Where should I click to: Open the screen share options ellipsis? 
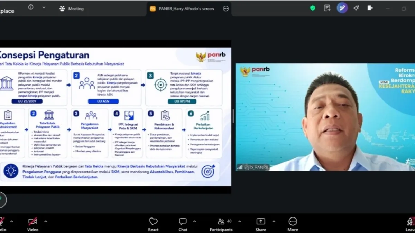click(226, 9)
